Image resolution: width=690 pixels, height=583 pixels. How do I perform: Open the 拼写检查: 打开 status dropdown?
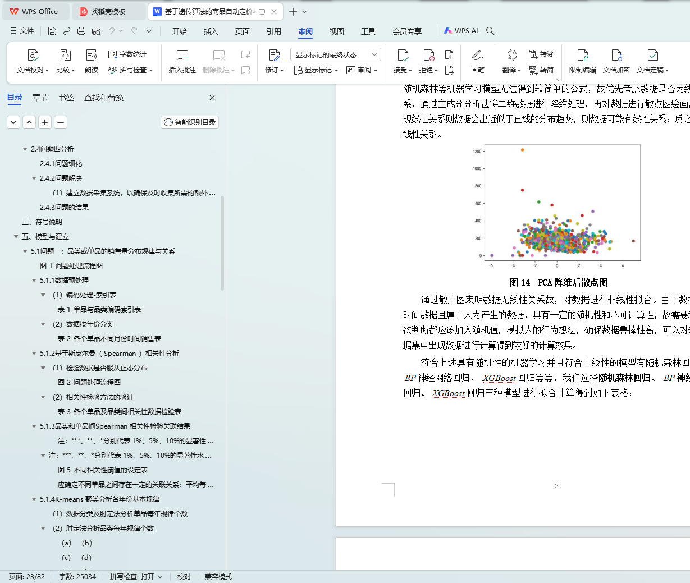coord(136,576)
